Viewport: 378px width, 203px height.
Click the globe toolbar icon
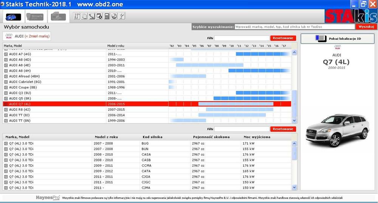pyautogui.click(x=114, y=16)
